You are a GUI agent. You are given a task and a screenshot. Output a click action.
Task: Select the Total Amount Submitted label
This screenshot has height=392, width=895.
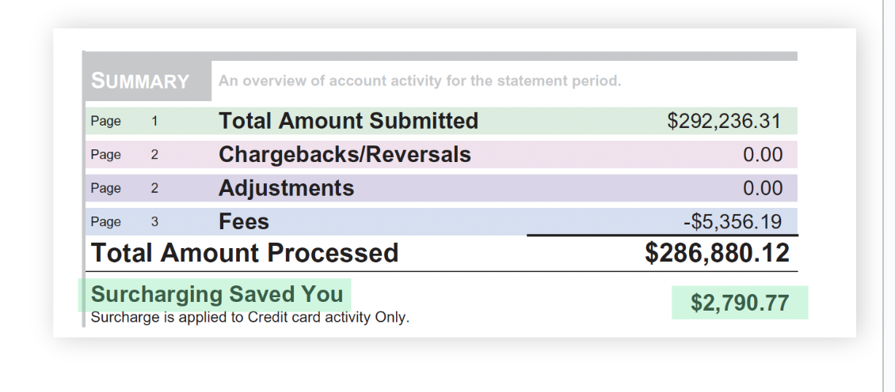(x=348, y=121)
